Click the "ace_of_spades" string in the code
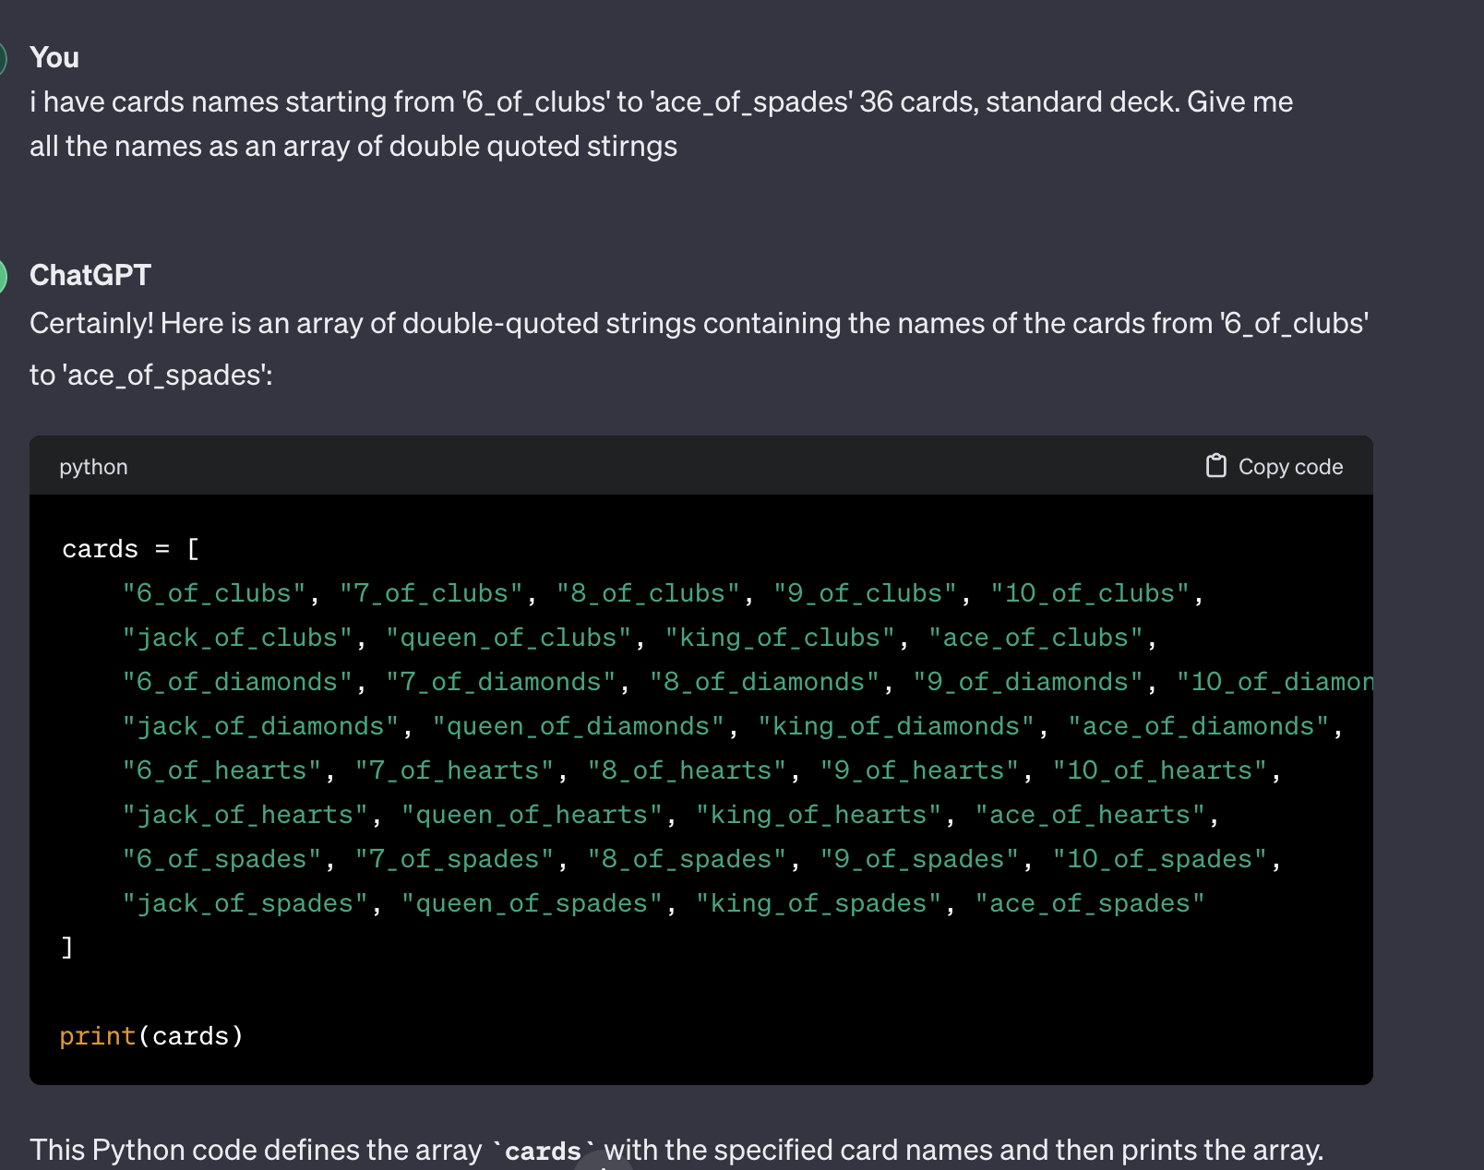The height and width of the screenshot is (1170, 1484). coord(1090,903)
